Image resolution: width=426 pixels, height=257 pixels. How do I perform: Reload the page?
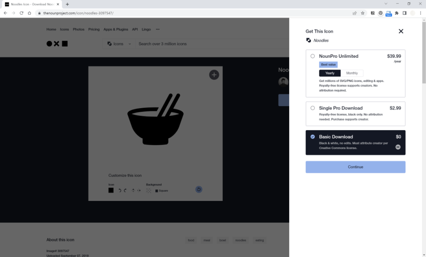(x=22, y=13)
